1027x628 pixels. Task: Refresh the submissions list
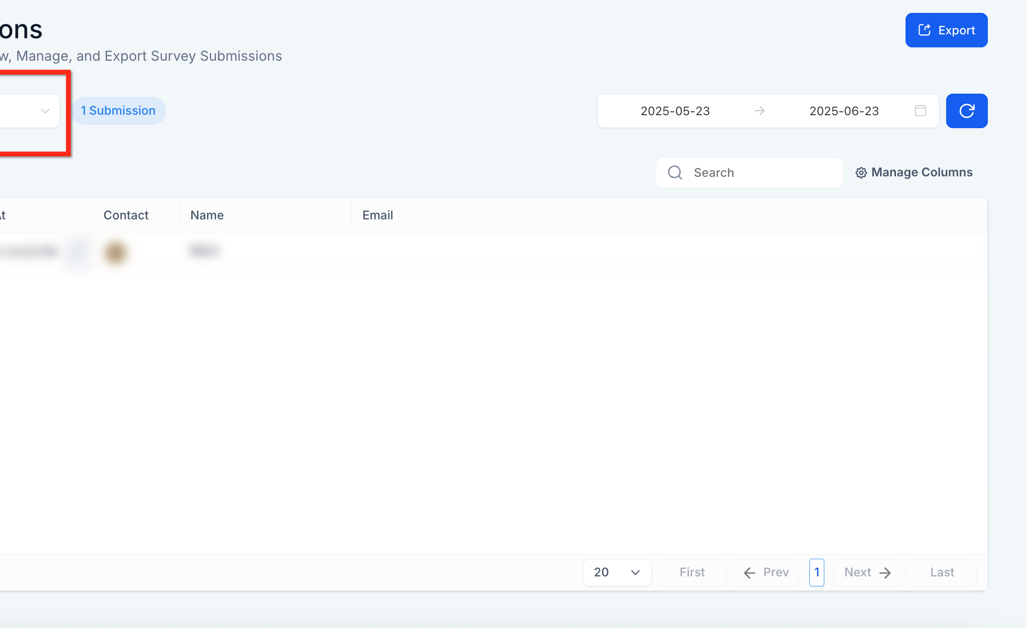coord(967,111)
